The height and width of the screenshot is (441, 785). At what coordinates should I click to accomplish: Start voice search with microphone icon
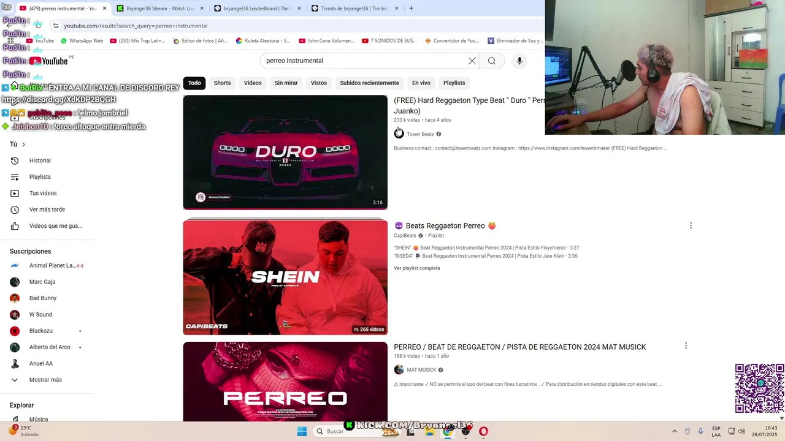pyautogui.click(x=519, y=61)
